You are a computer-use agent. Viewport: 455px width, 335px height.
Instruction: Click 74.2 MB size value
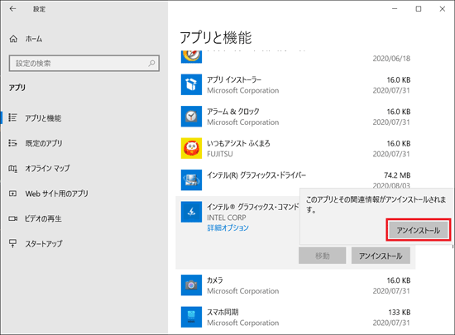pyautogui.click(x=397, y=175)
